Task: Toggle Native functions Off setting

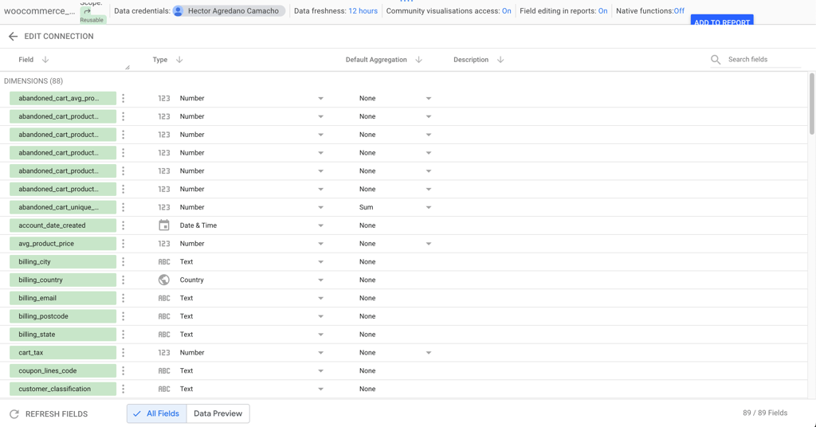Action: pyautogui.click(x=679, y=11)
